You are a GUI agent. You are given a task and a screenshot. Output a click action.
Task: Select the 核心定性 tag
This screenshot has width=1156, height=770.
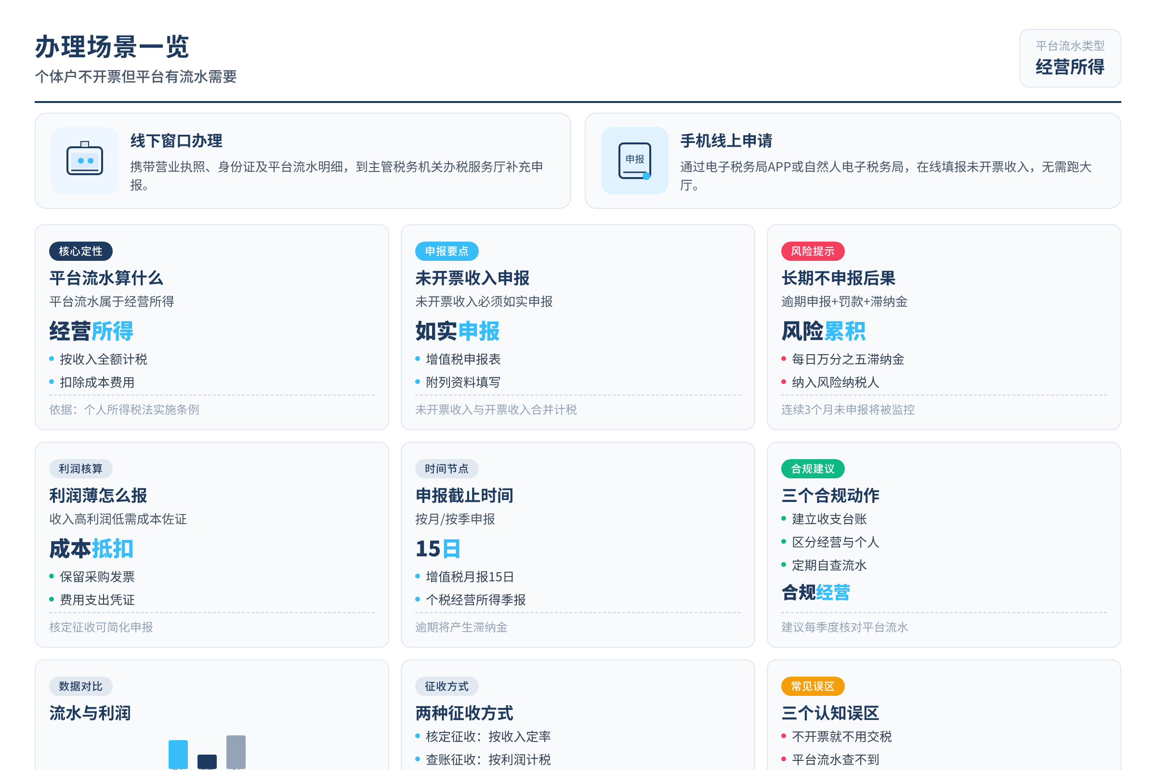click(x=80, y=251)
